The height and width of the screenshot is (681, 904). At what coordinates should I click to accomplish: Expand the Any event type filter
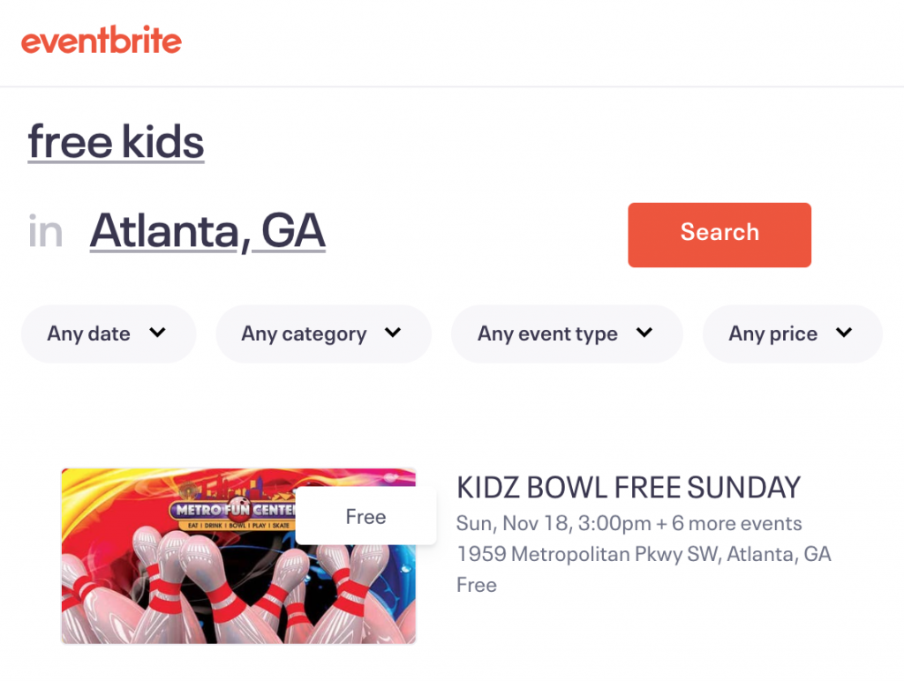567,333
